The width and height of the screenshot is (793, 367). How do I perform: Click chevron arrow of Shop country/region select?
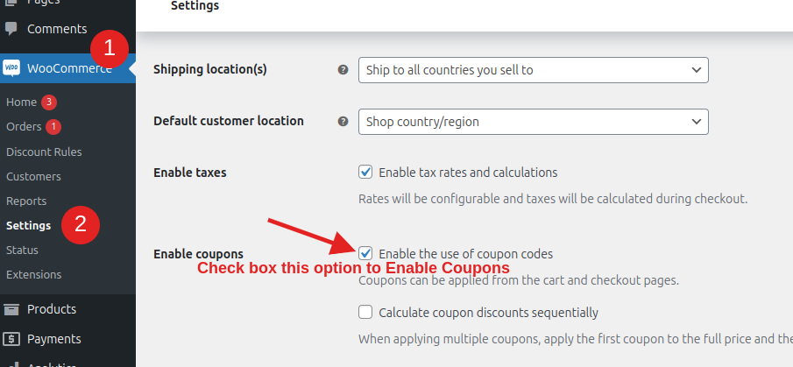[697, 122]
